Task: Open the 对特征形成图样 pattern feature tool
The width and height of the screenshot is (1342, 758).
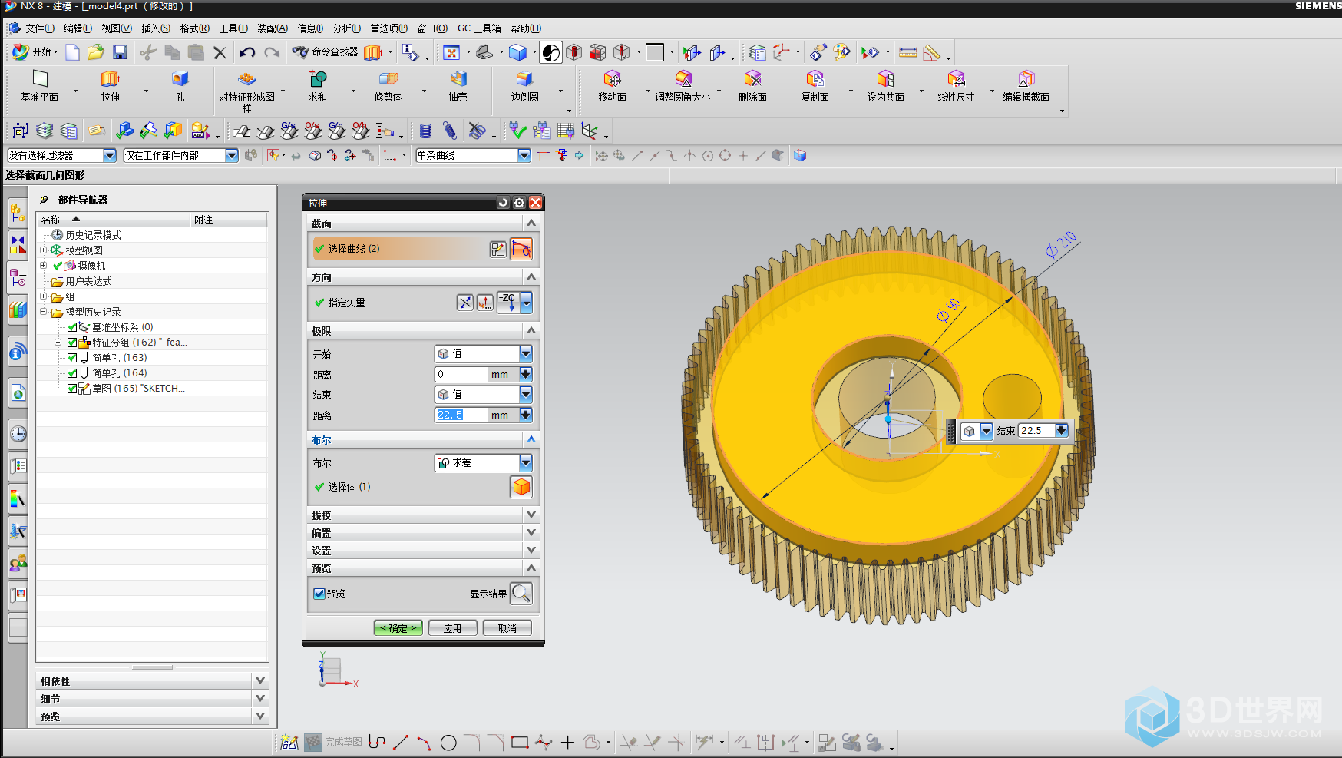Action: pyautogui.click(x=246, y=91)
